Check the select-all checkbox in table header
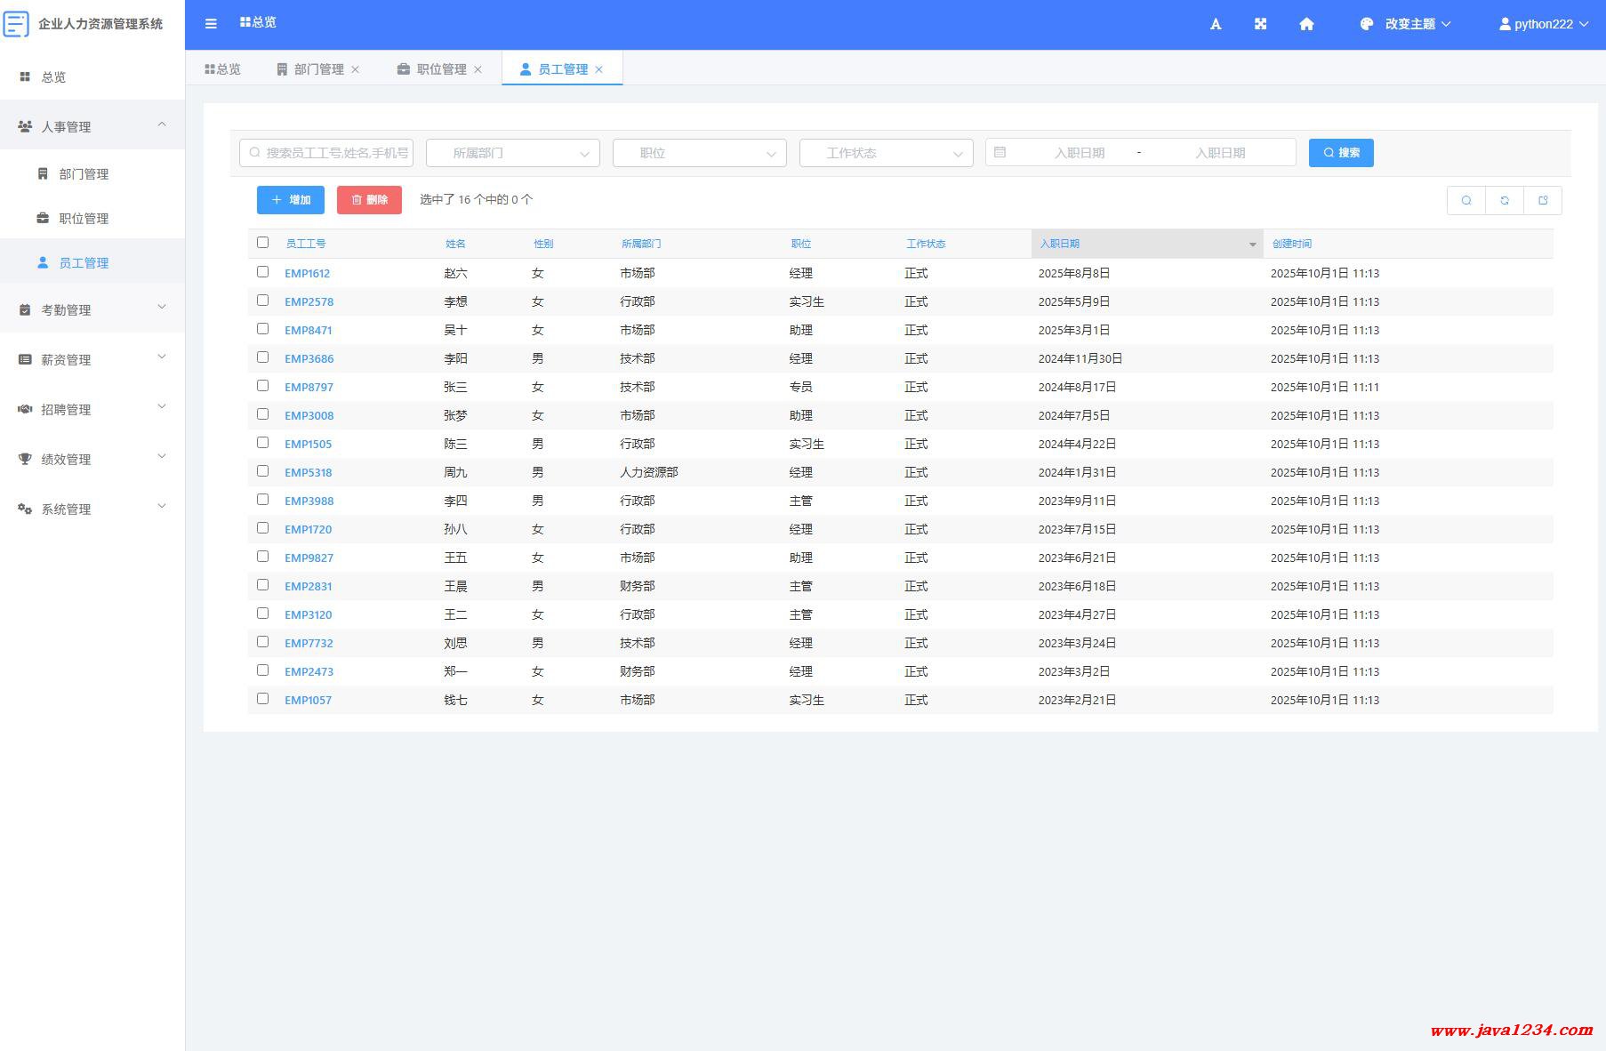This screenshot has width=1606, height=1051. 262,243
